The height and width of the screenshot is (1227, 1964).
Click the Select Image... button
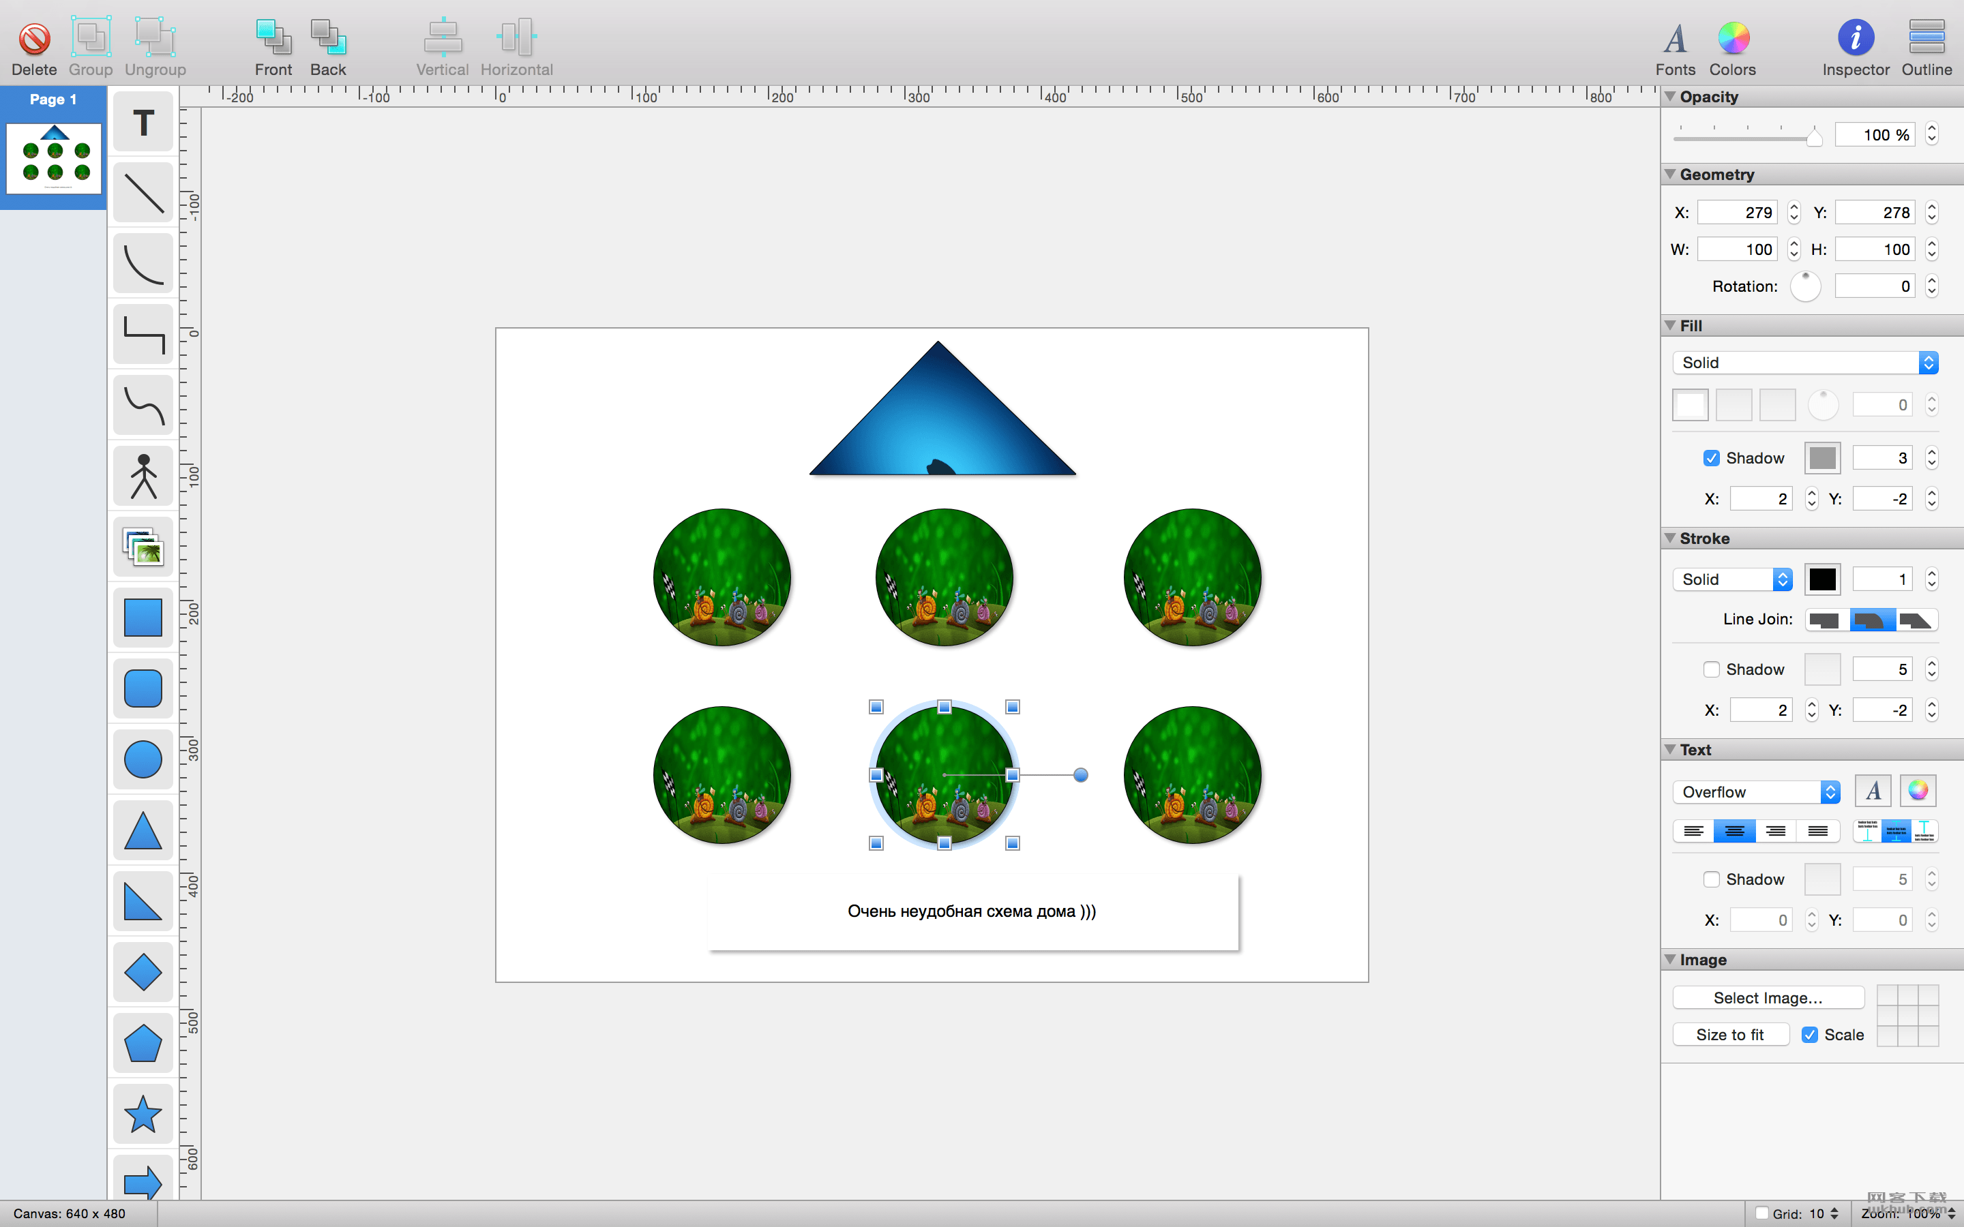pos(1768,997)
